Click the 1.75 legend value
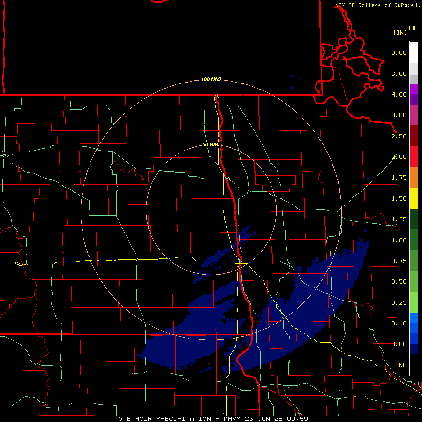 click(x=399, y=178)
